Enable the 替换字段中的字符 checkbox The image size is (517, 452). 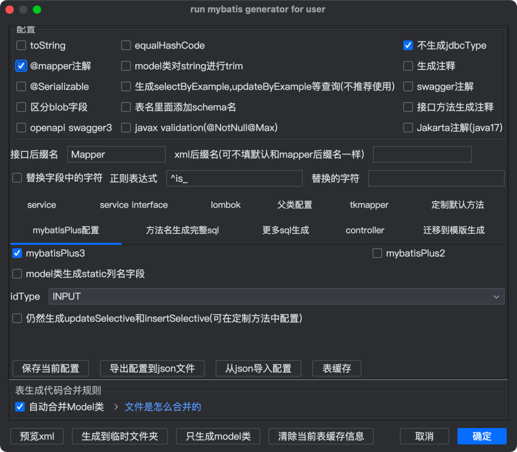tap(17, 178)
